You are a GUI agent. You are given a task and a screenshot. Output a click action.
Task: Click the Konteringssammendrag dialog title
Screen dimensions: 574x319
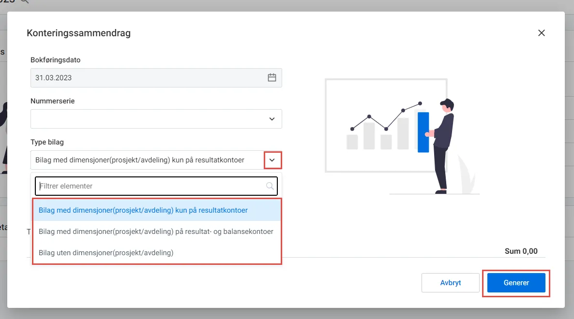pos(79,33)
